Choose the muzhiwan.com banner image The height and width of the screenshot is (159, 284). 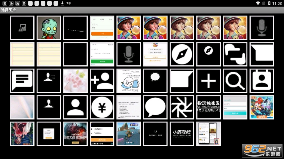pyautogui.click(x=209, y=107)
